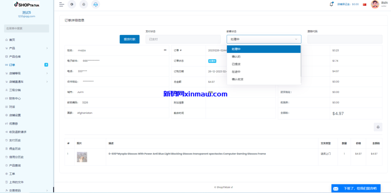Open the glasses product thumbnail
This screenshot has width=391, height=193.
click(x=82, y=157)
